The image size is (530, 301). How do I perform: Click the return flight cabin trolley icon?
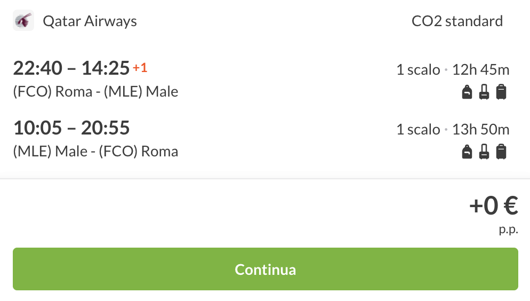coord(484,152)
